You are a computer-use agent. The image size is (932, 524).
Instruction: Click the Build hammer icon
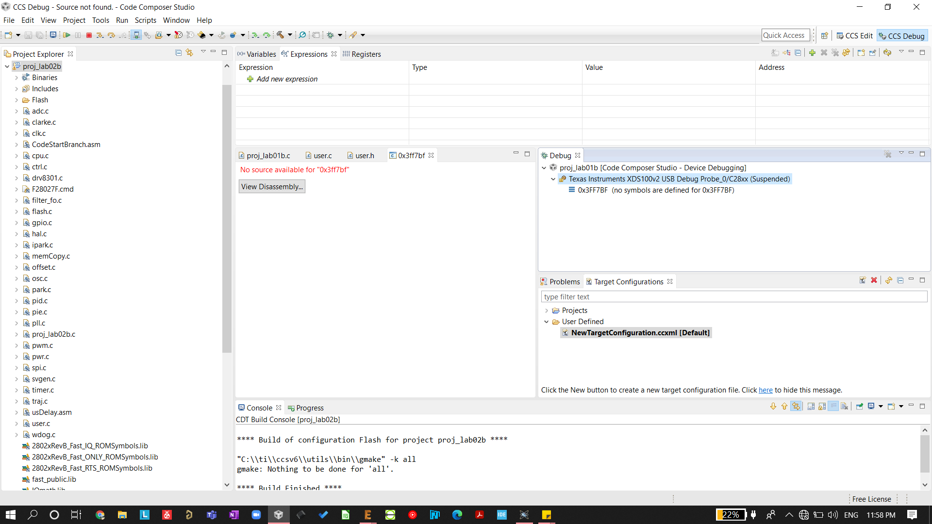pyautogui.click(x=280, y=35)
